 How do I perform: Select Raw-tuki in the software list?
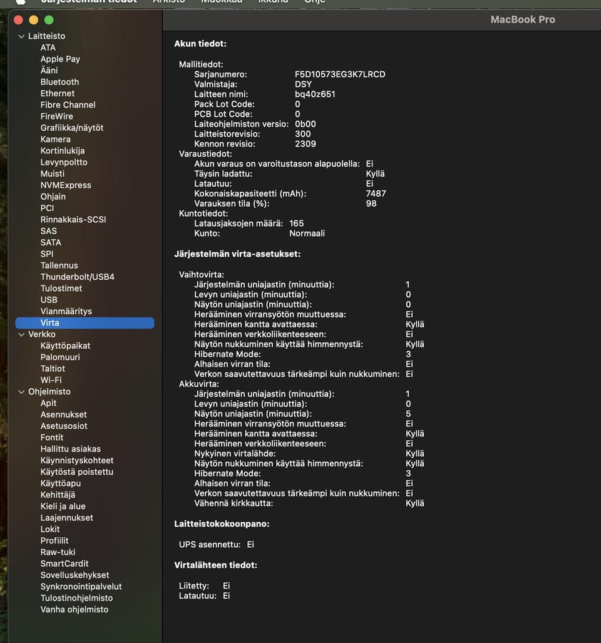click(x=58, y=553)
